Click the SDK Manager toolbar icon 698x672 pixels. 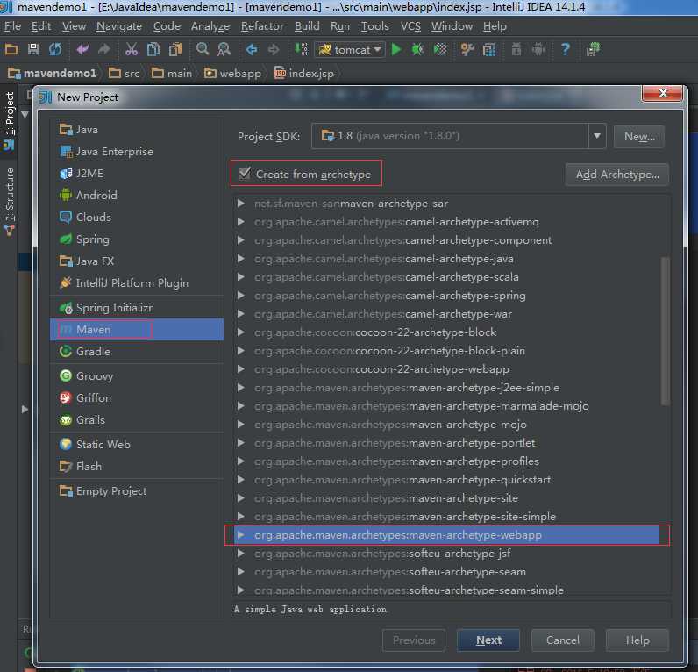coord(516,49)
